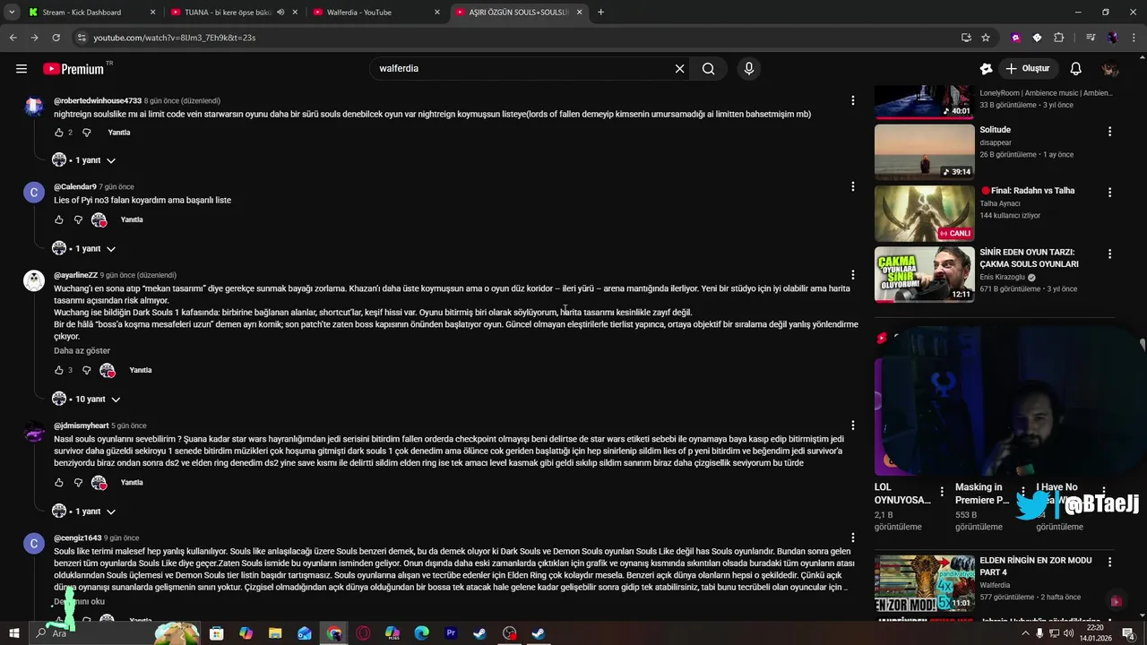This screenshot has height=645, width=1147.
Task: Open YouTube notifications bell
Action: click(1075, 69)
